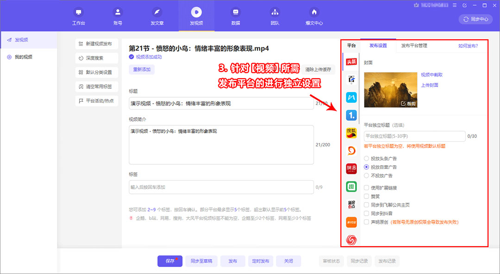The height and width of the screenshot is (274, 500).
Task: Select the 搜狐号 platform icon
Action: point(351,133)
